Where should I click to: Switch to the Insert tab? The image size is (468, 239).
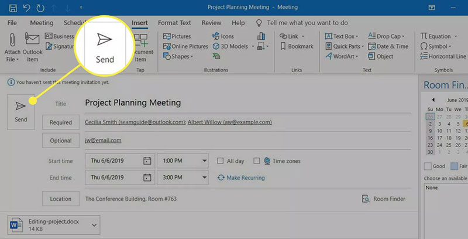(140, 23)
